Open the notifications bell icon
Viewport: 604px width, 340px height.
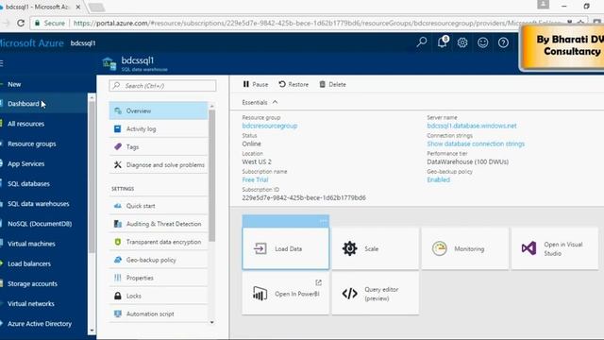pos(443,42)
